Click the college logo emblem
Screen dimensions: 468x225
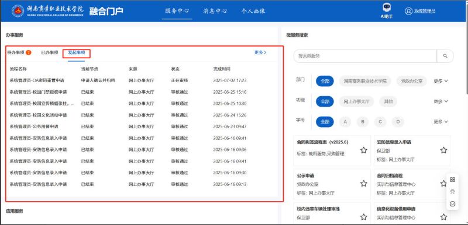(18, 10)
